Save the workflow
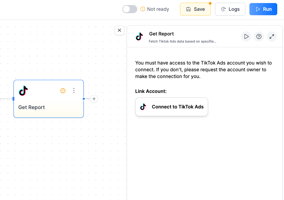The width and height of the screenshot is (284, 200). point(195,9)
